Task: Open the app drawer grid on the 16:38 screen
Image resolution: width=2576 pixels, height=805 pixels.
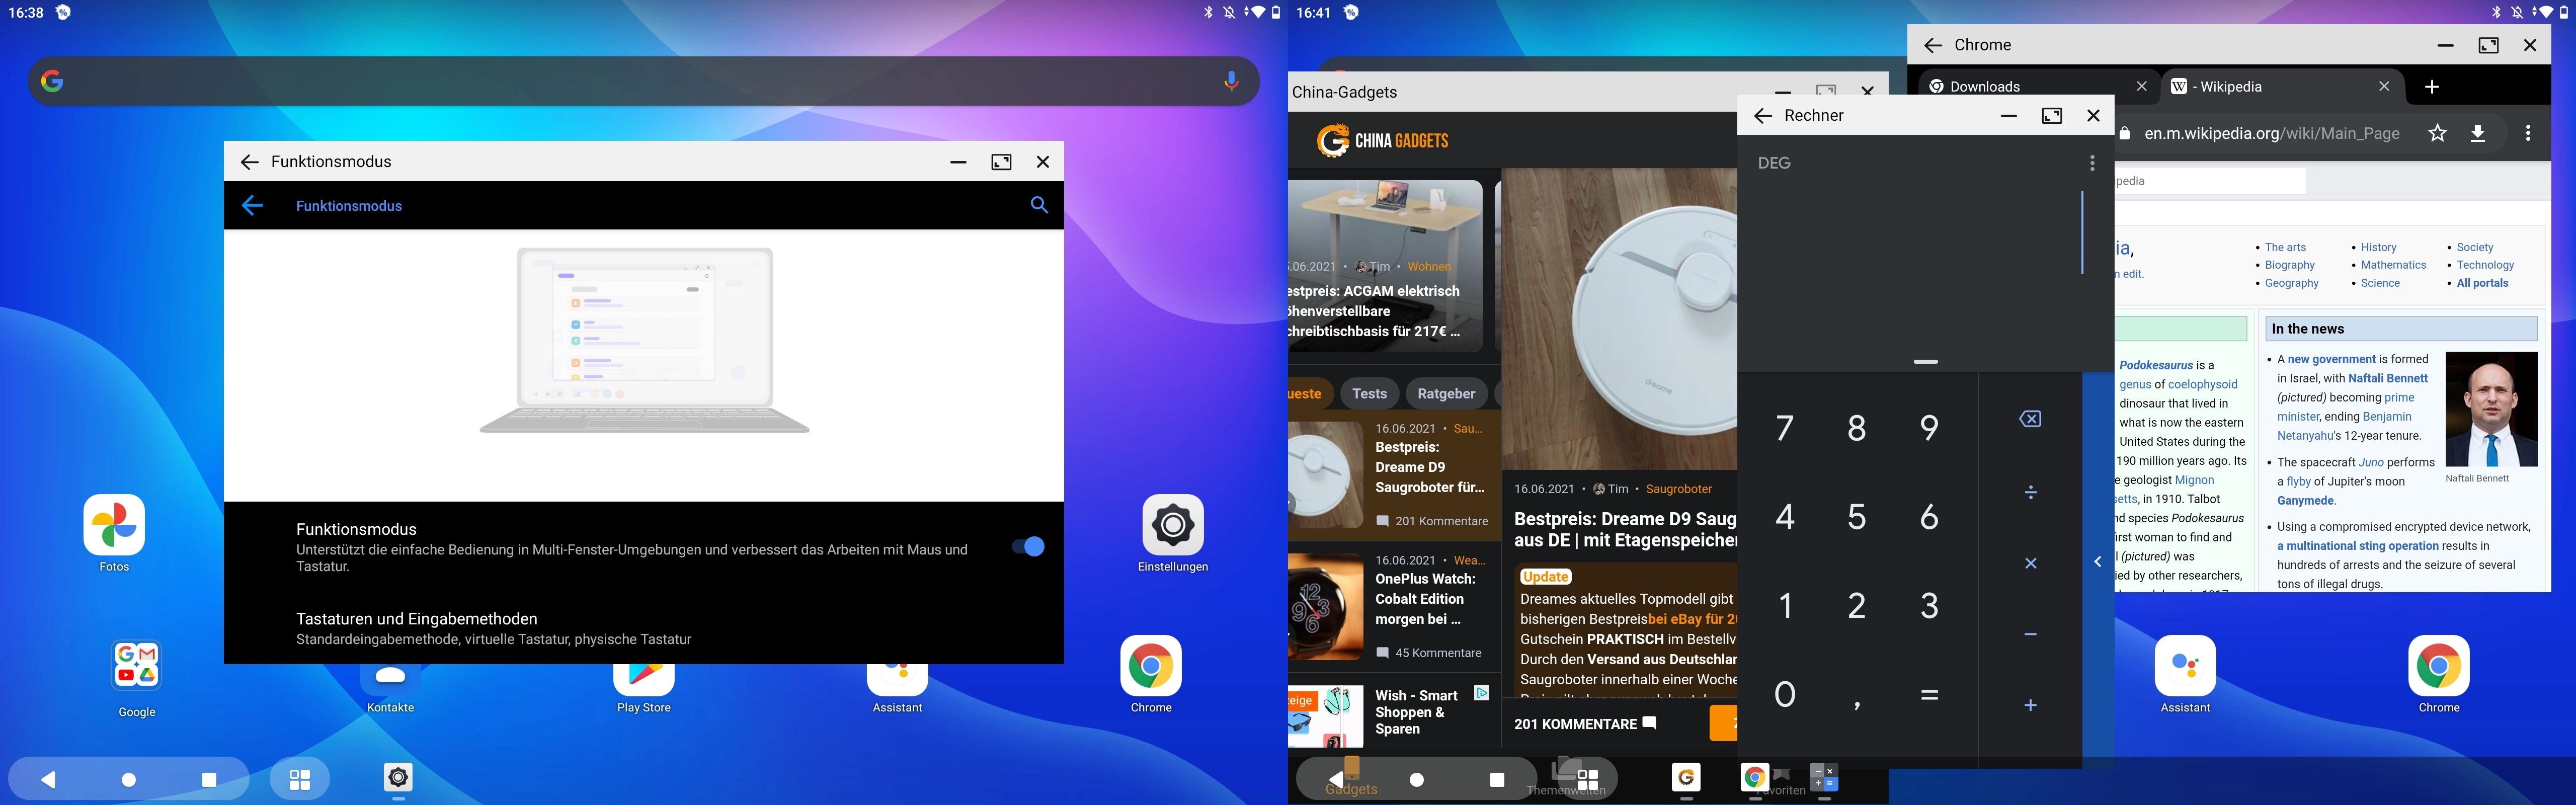Action: point(299,779)
